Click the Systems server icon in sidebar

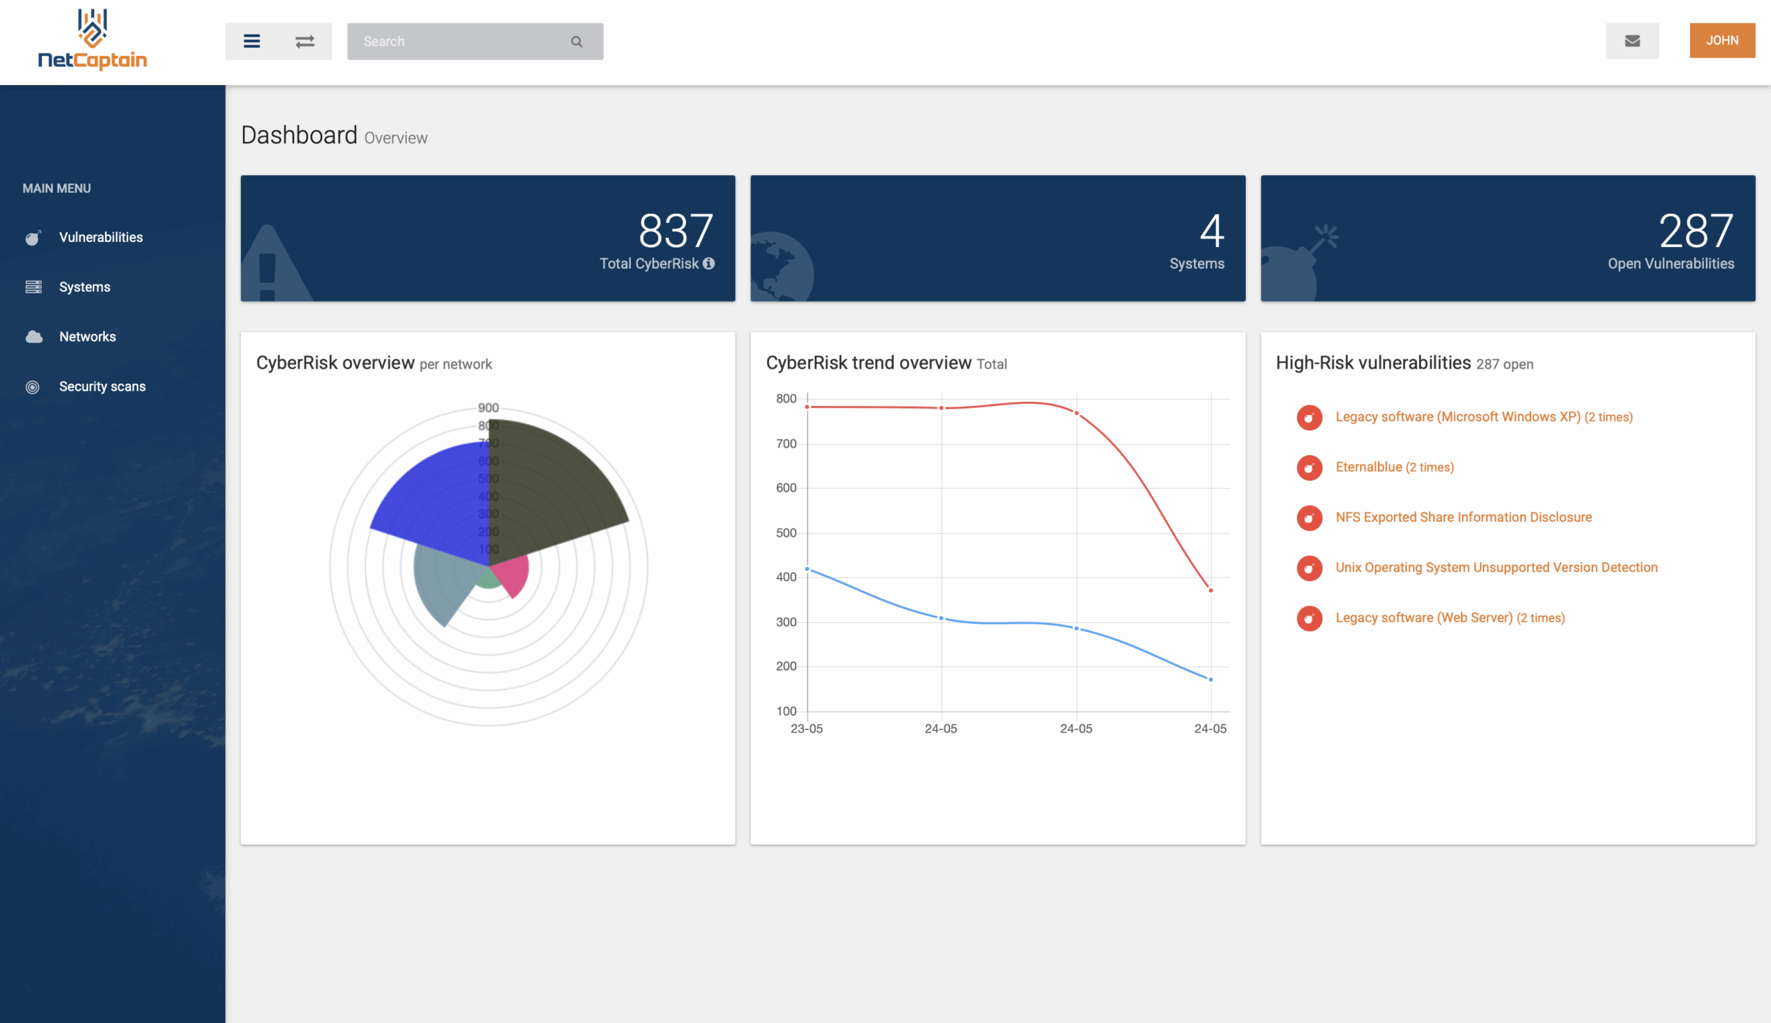pos(33,286)
